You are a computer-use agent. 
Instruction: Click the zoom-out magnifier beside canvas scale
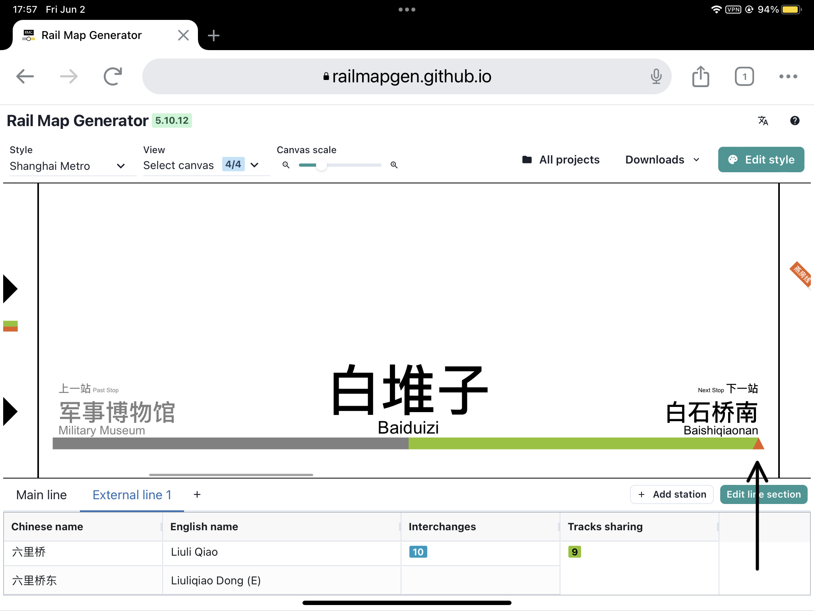286,165
